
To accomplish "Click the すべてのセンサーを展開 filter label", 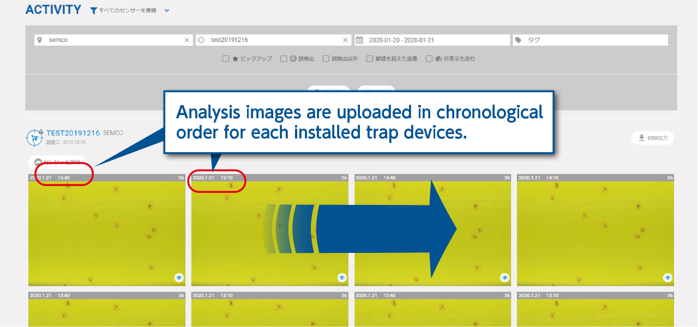I will (x=127, y=10).
